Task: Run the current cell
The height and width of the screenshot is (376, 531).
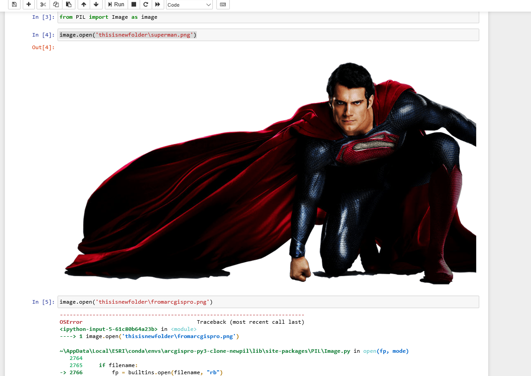Action: click(x=116, y=4)
